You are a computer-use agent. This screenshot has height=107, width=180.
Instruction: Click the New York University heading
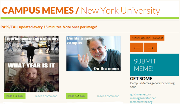click(120, 11)
